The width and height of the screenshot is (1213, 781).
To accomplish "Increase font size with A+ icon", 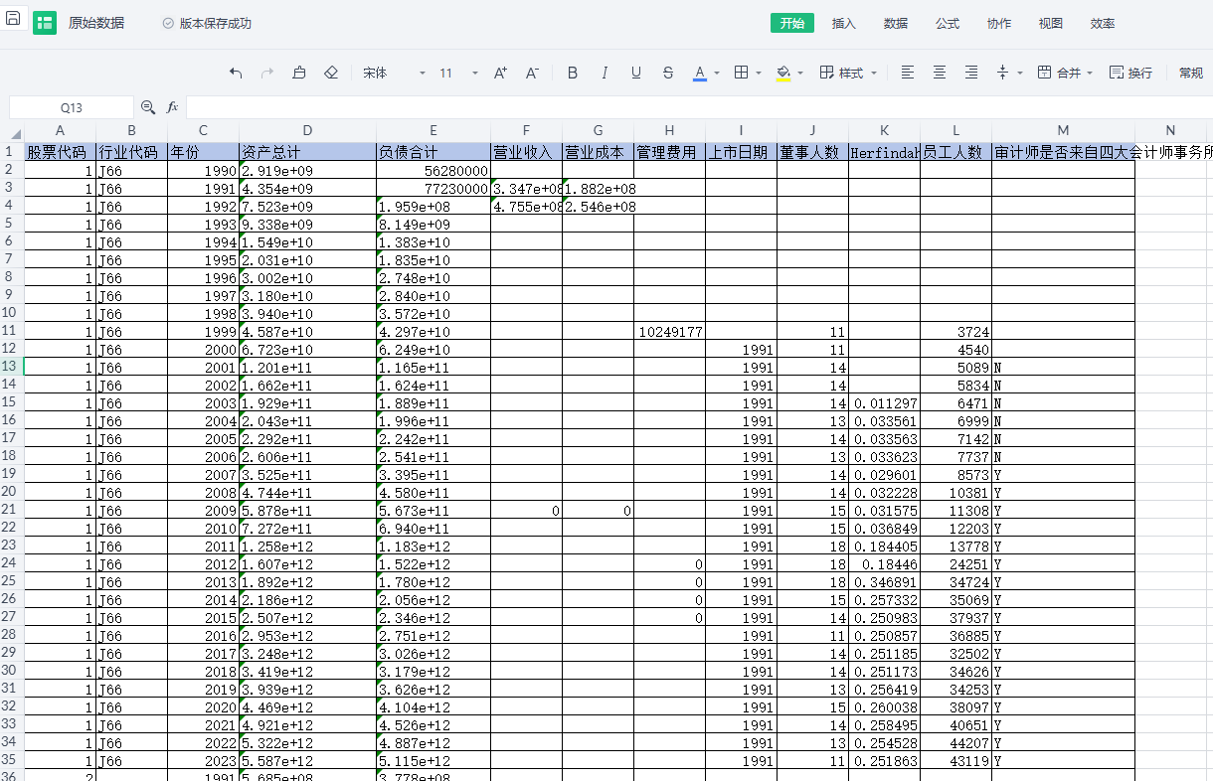I will pyautogui.click(x=500, y=73).
